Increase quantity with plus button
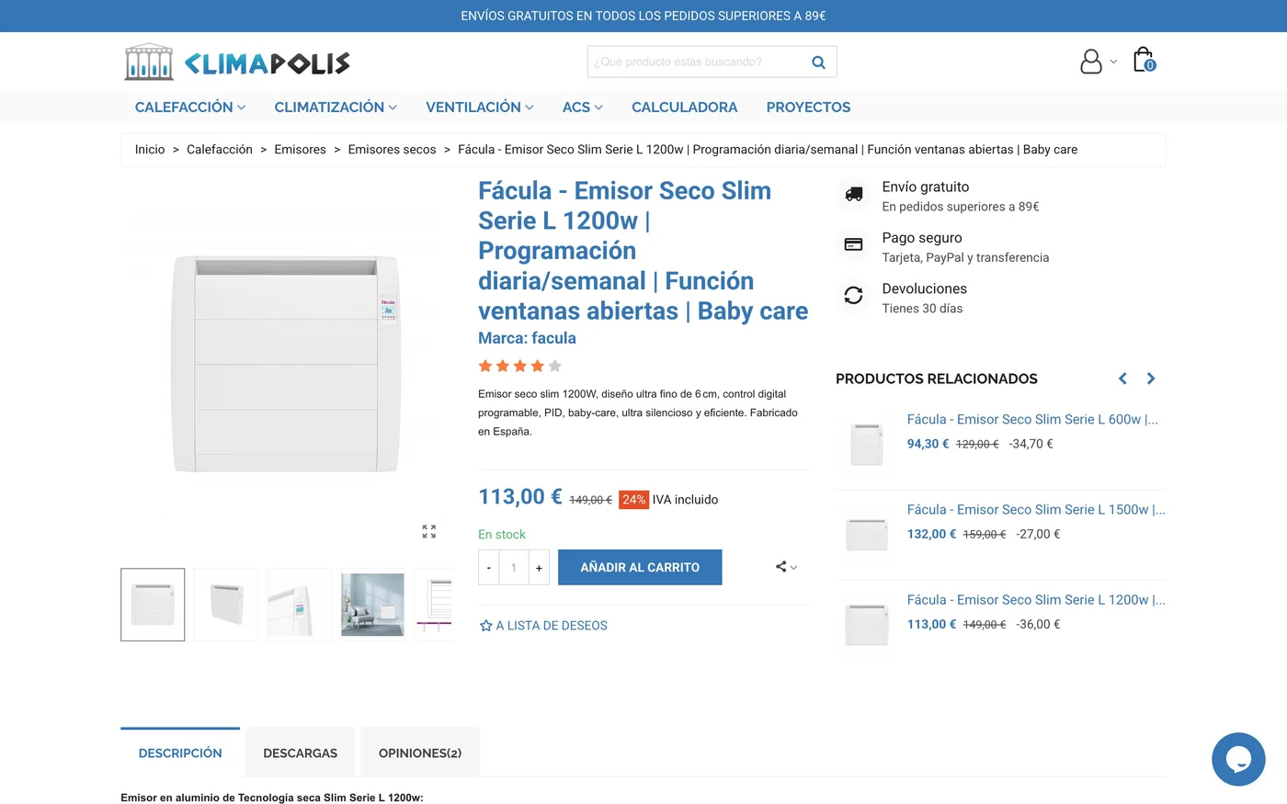This screenshot has width=1287, height=804. click(539, 568)
